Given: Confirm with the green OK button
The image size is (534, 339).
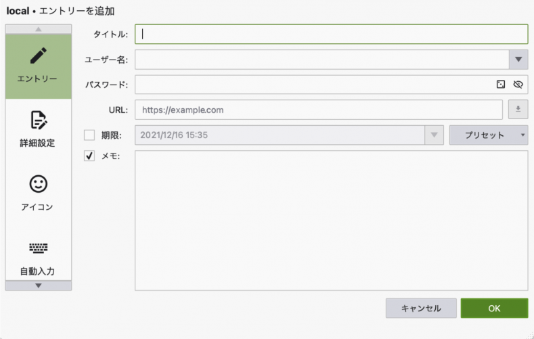Looking at the screenshot, I should point(494,309).
